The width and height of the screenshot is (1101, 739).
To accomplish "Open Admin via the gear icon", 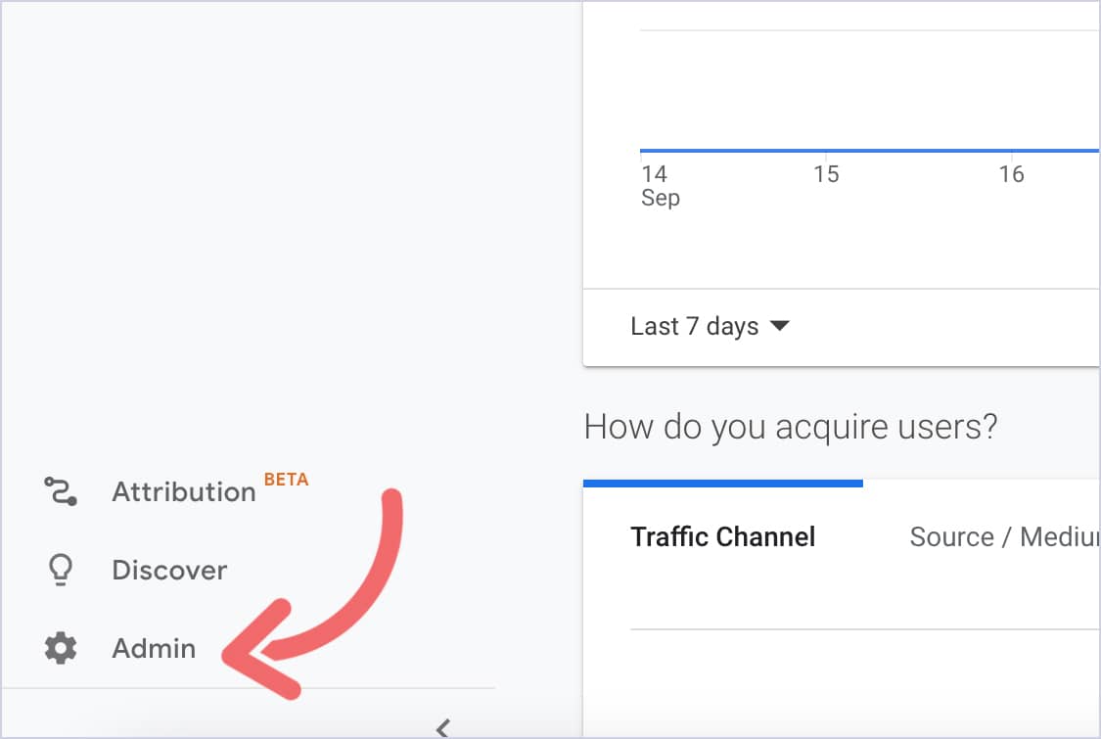I will click(60, 647).
